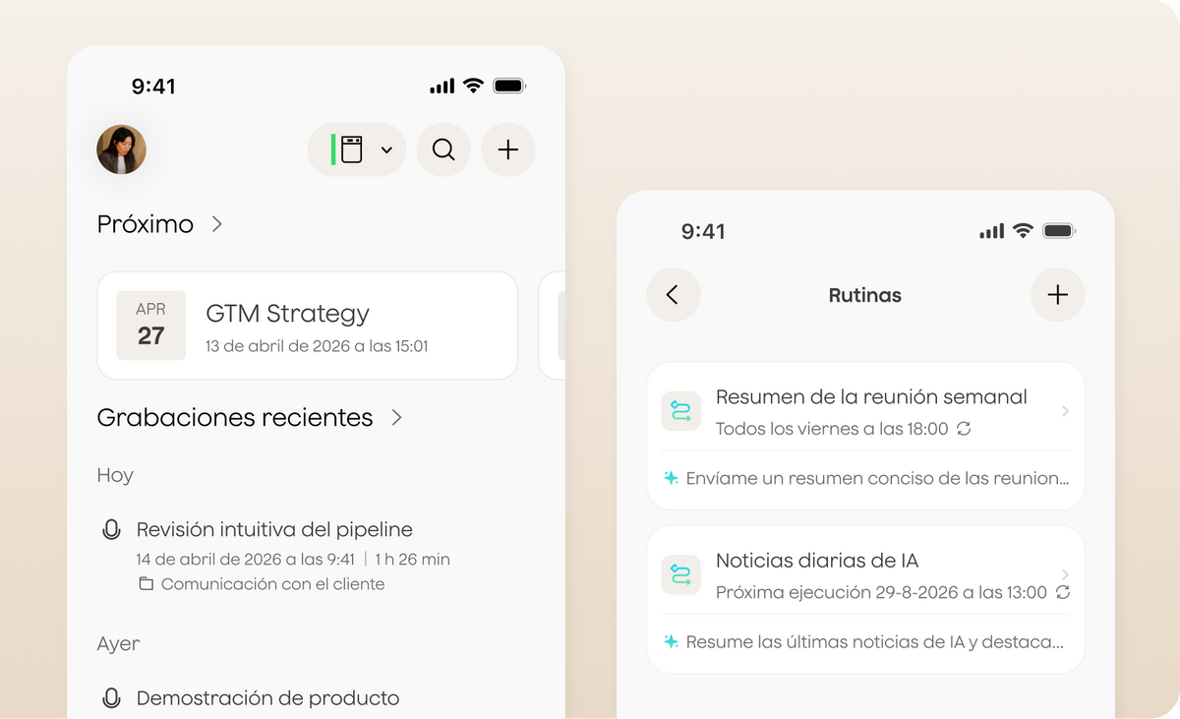This screenshot has width=1180, height=719.
Task: Tap the plus button on home screen
Action: tap(507, 150)
